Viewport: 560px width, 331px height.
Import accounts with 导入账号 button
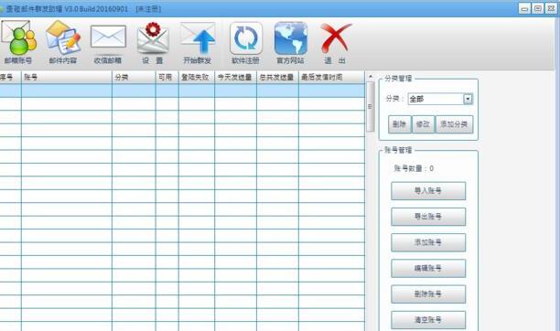tap(428, 191)
